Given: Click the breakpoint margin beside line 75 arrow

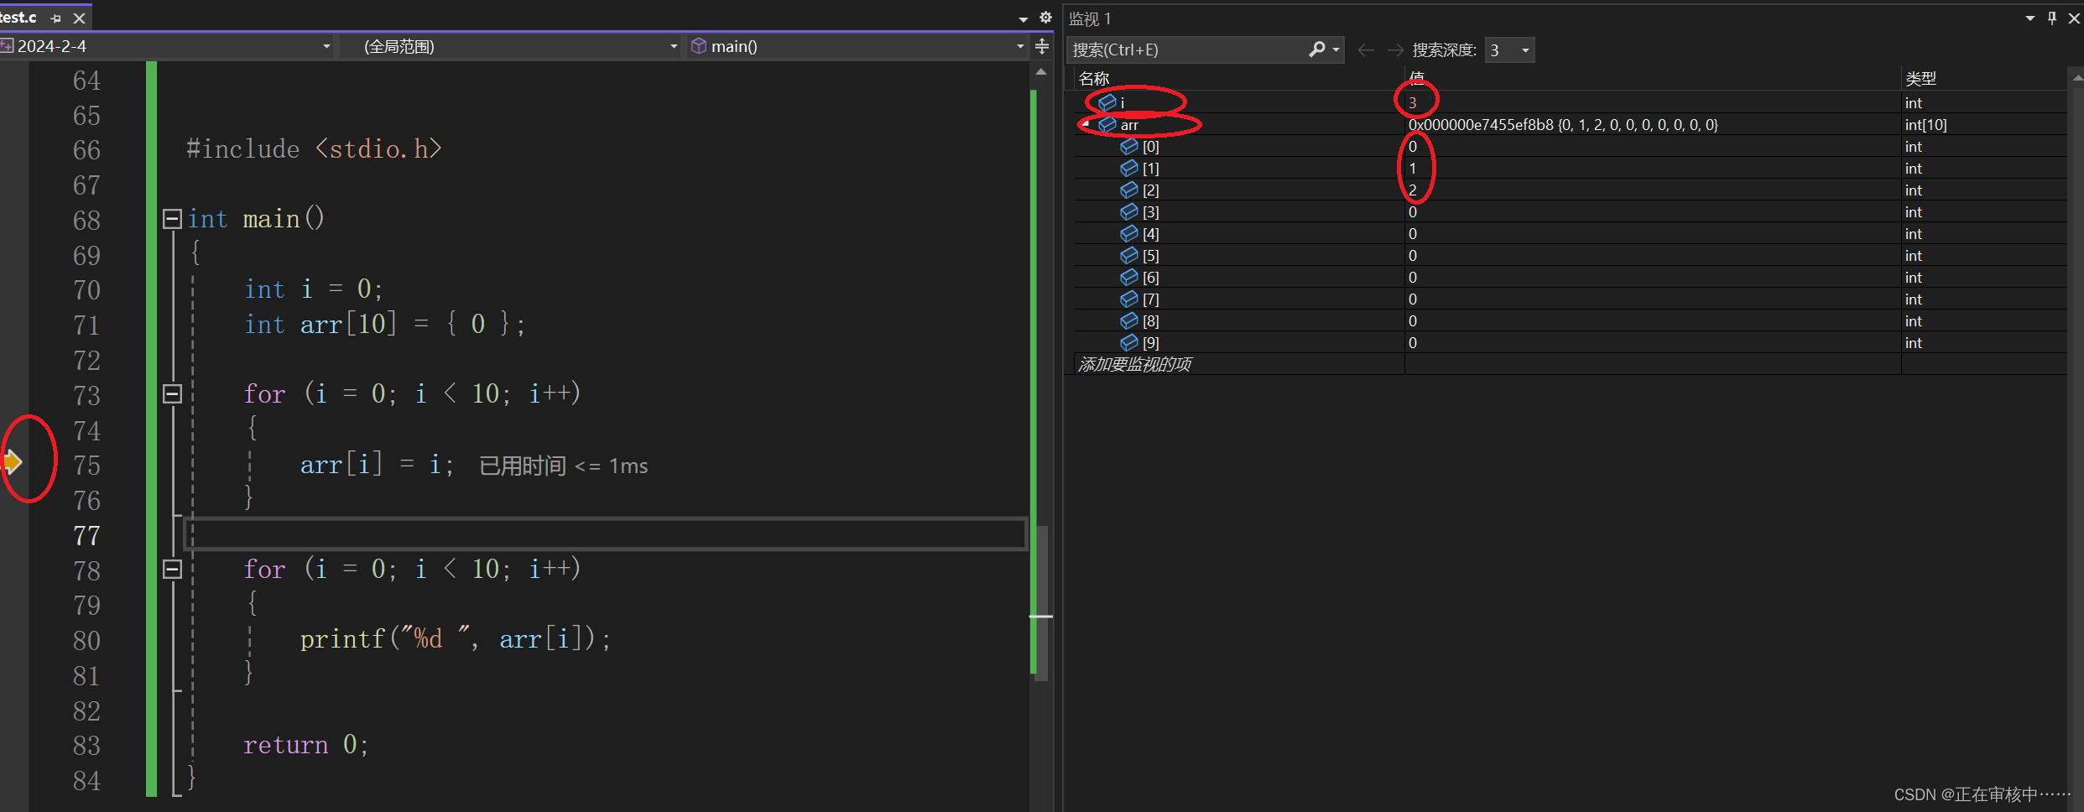Looking at the screenshot, I should [13, 461].
